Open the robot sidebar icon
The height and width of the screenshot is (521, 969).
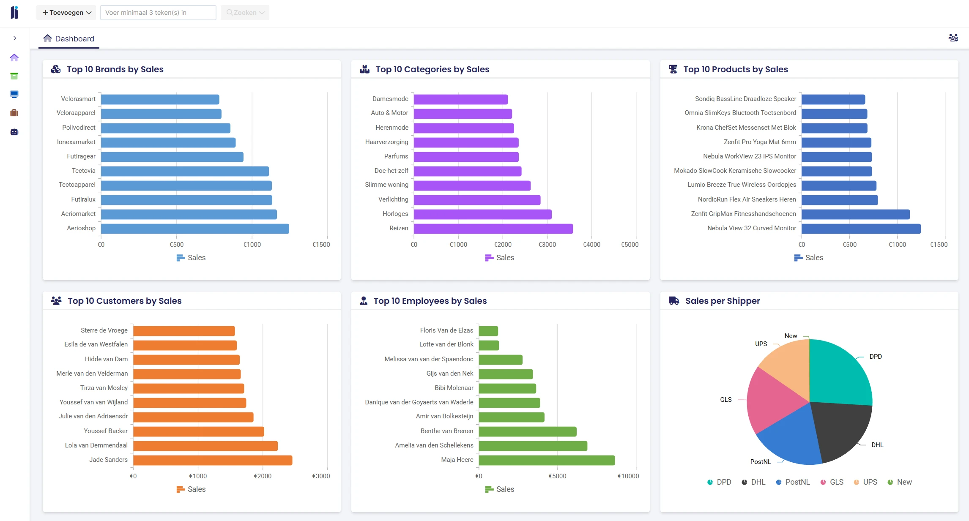tap(14, 132)
